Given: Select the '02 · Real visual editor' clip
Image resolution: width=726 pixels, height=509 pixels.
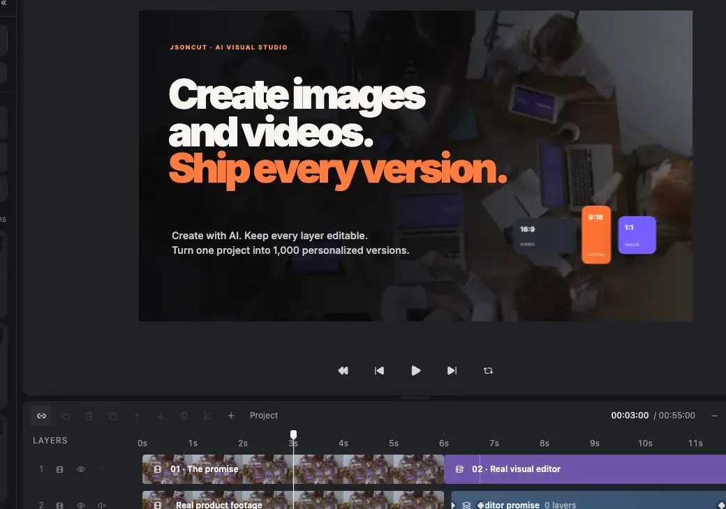Looking at the screenshot, I should click(585, 469).
